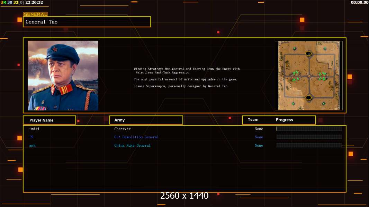Select the Team column header
The height and width of the screenshot is (207, 369).
[253, 120]
